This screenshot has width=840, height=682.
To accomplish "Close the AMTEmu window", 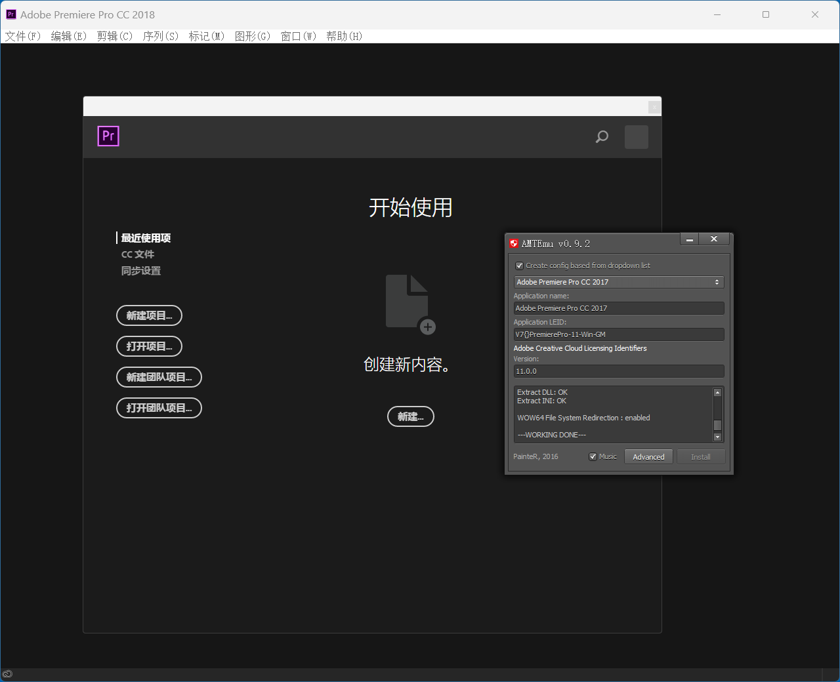I will 714,240.
